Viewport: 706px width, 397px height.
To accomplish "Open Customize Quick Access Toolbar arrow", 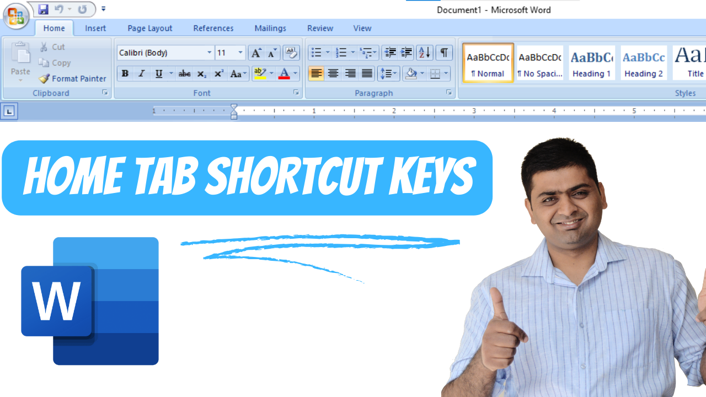I will point(104,9).
